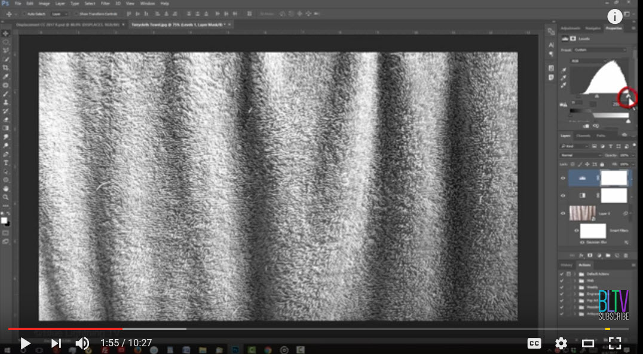
Task: Toggle Show Transform Controls checkbox
Action: pos(76,14)
